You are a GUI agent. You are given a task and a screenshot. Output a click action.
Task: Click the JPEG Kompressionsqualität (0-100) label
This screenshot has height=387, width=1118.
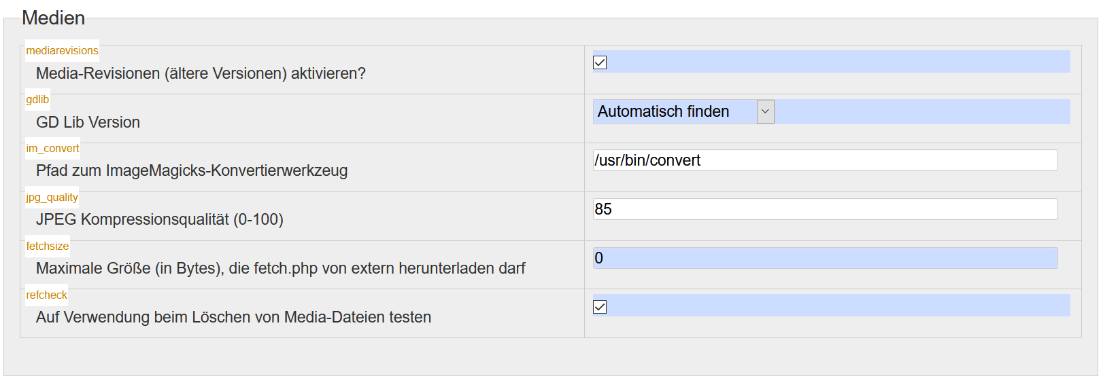tap(159, 219)
